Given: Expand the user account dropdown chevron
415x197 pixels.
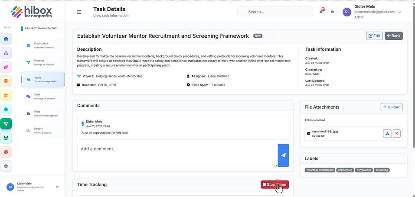Looking at the screenshot, I should coord(399,12).
